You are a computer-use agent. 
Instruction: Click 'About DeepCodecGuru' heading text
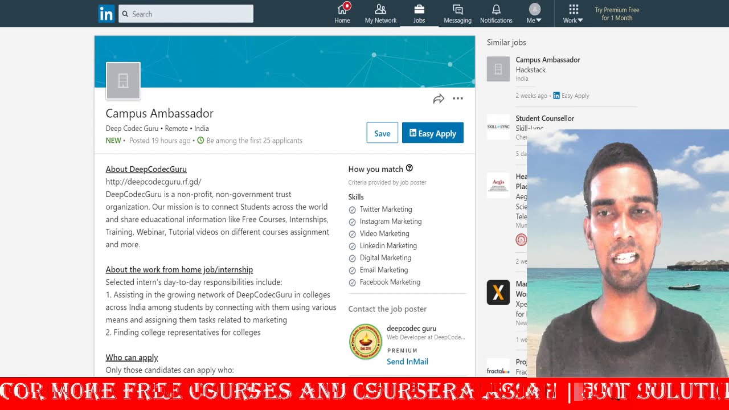(146, 169)
